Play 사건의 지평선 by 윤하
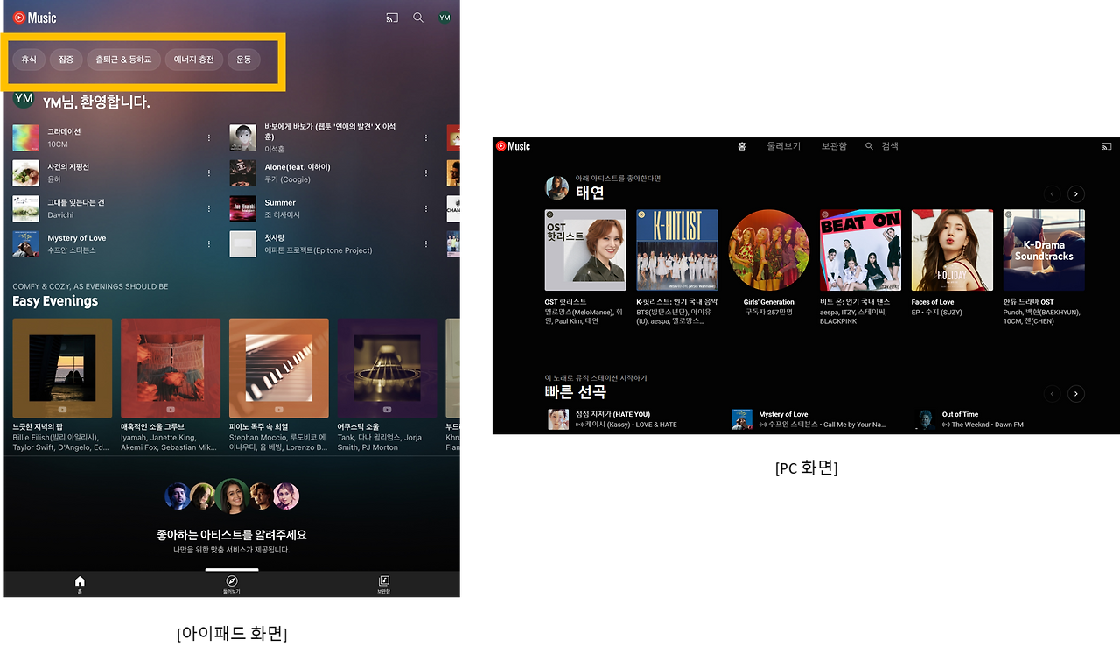The width and height of the screenshot is (1120, 654). tap(25, 173)
